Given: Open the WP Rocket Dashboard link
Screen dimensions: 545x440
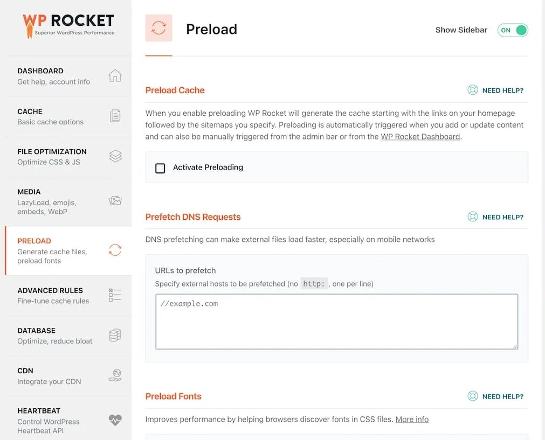Looking at the screenshot, I should 420,136.
